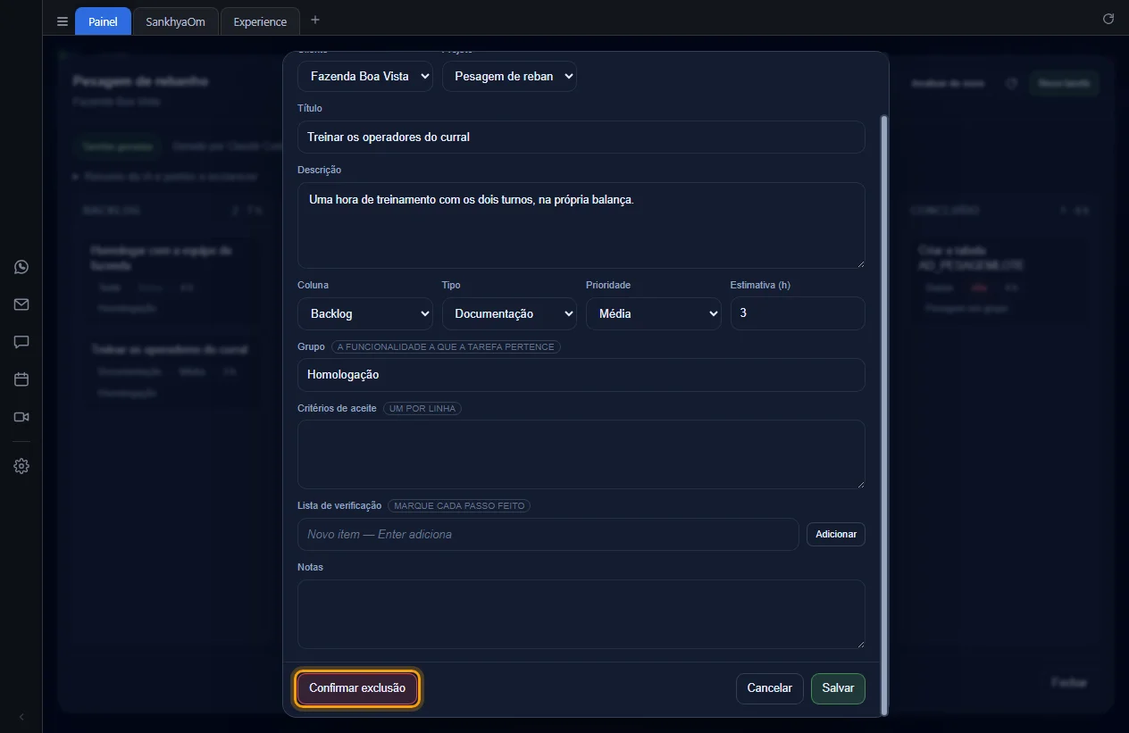
Task: Open the video camera icon in the sidebar
Action: pos(21,417)
